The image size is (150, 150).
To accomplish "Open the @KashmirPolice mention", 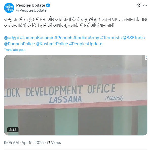I will (x=52, y=44).
